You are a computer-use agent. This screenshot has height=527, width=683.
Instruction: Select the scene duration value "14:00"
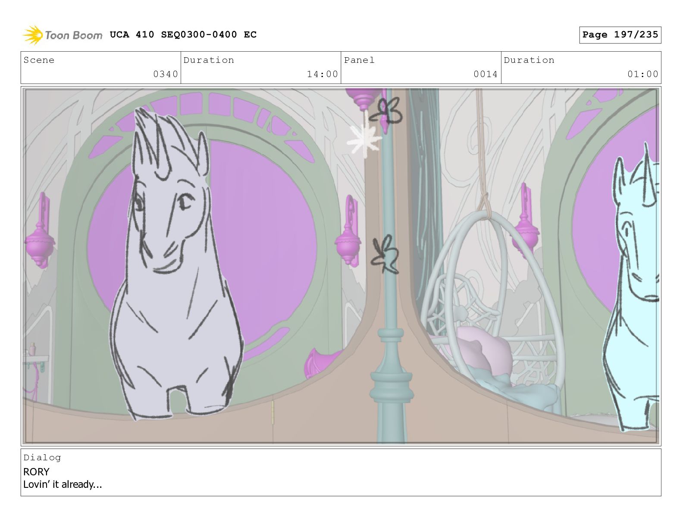323,74
